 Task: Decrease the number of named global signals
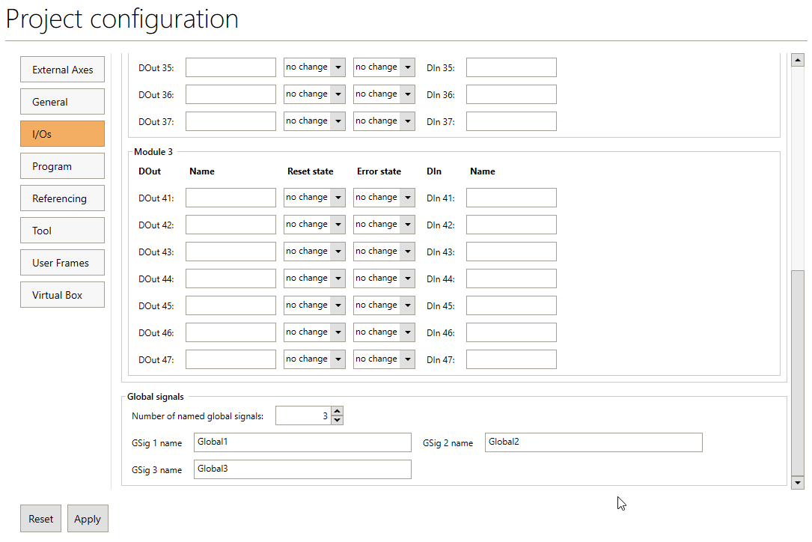click(x=337, y=420)
